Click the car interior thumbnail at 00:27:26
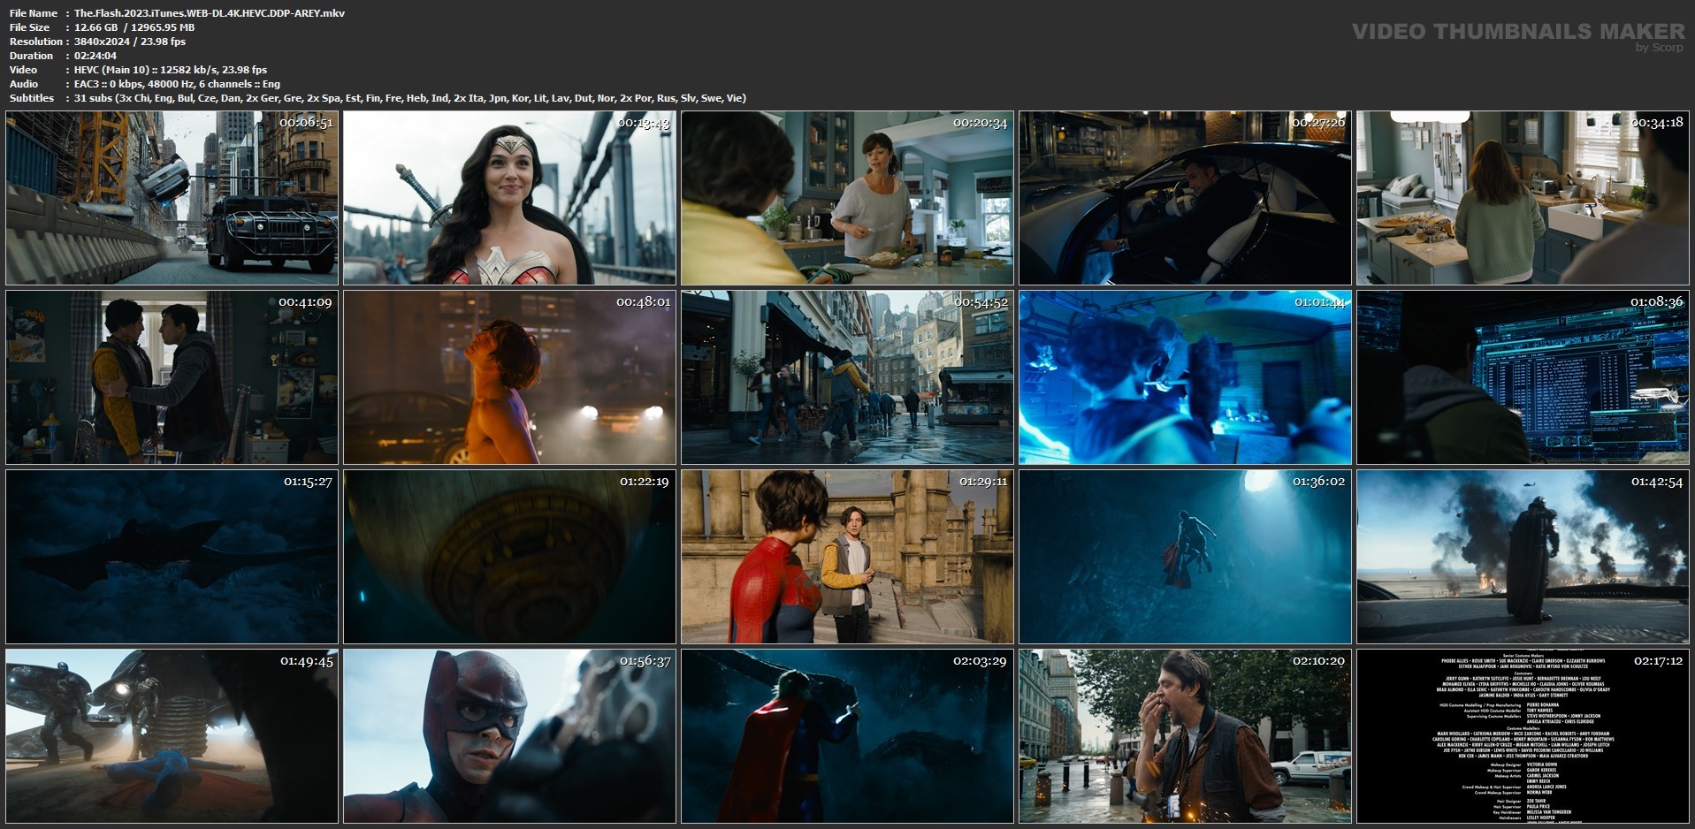The height and width of the screenshot is (829, 1695). pos(1185,198)
